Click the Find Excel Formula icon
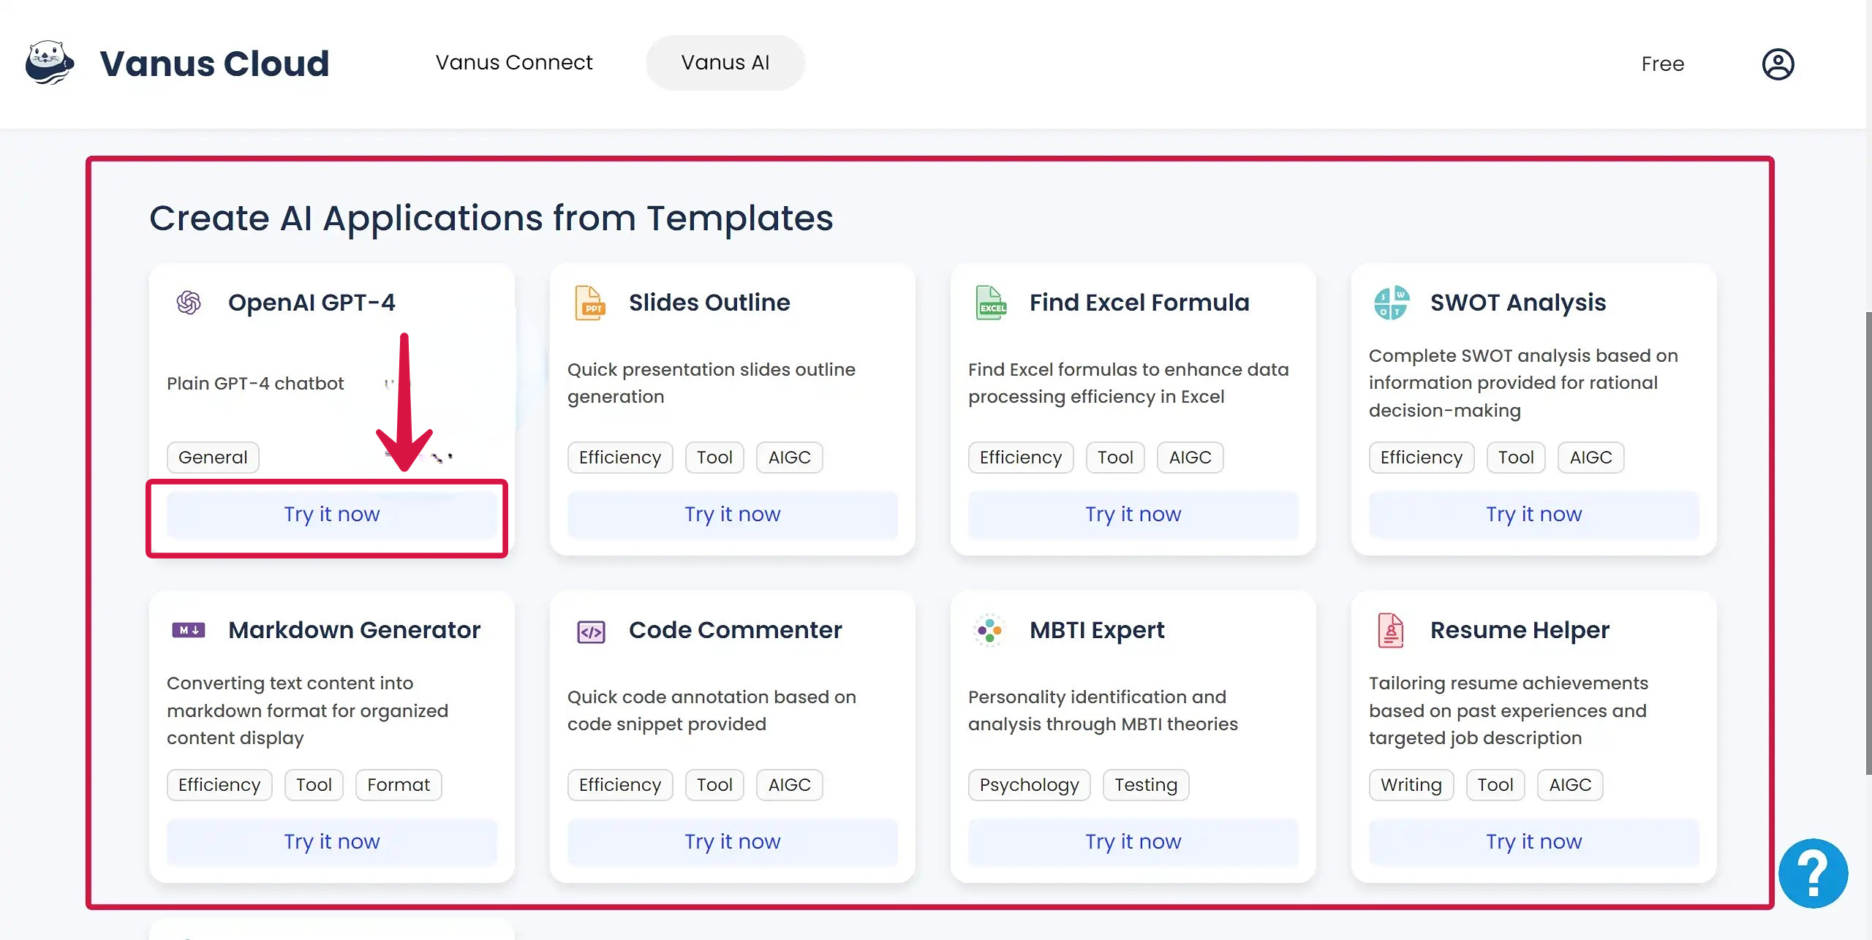Screen dimensions: 1872x940 [x=991, y=303]
